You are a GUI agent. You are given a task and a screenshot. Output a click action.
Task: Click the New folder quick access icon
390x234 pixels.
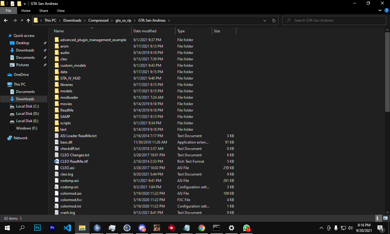[x=19, y=4]
